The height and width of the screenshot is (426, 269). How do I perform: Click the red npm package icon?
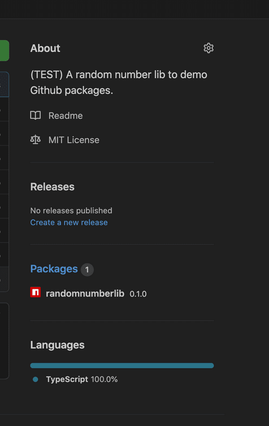point(35,292)
